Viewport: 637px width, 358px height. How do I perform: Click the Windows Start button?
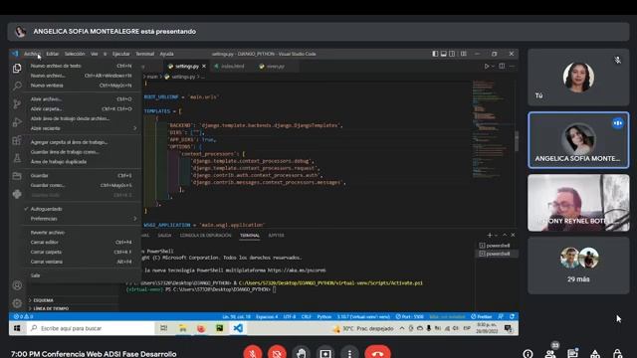[x=17, y=328]
